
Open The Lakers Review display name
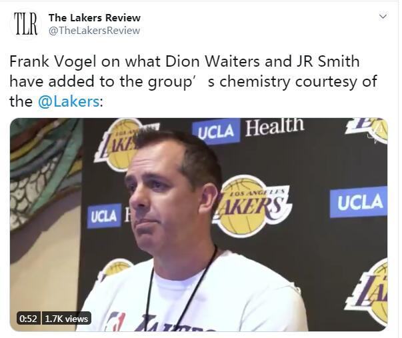tap(95, 18)
